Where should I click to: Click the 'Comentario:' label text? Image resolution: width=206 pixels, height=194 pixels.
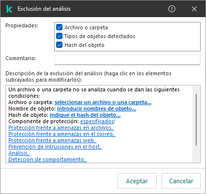pos(21,58)
